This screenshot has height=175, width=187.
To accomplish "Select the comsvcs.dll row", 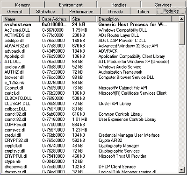I will tap(90, 130).
